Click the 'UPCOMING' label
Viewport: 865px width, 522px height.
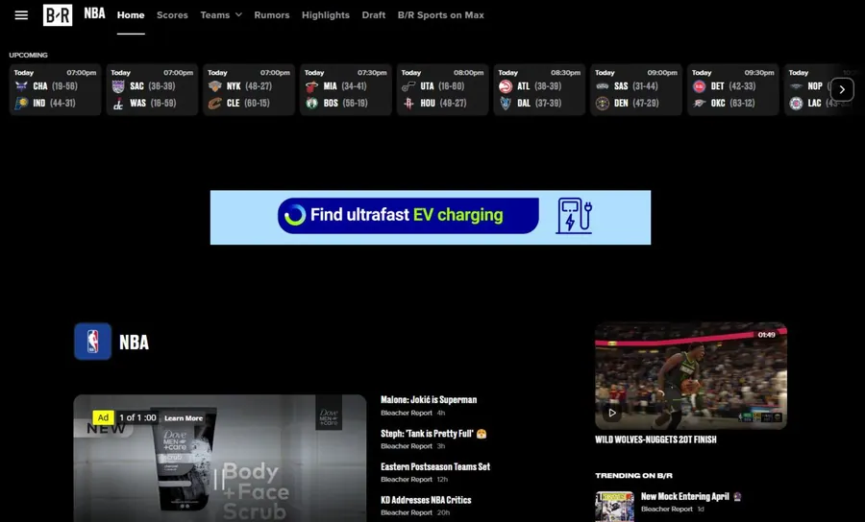point(28,55)
